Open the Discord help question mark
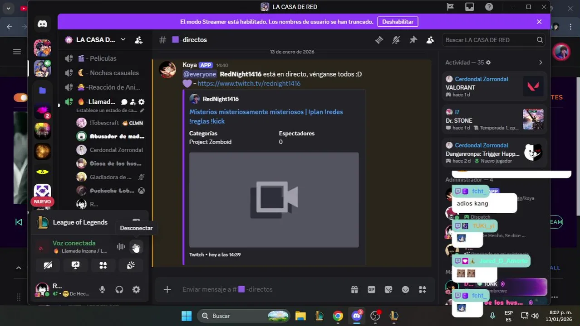580x326 pixels. [489, 7]
